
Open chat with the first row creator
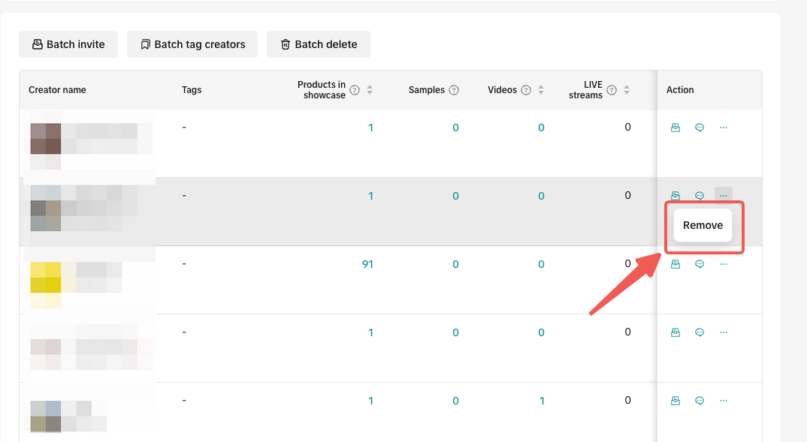click(700, 128)
